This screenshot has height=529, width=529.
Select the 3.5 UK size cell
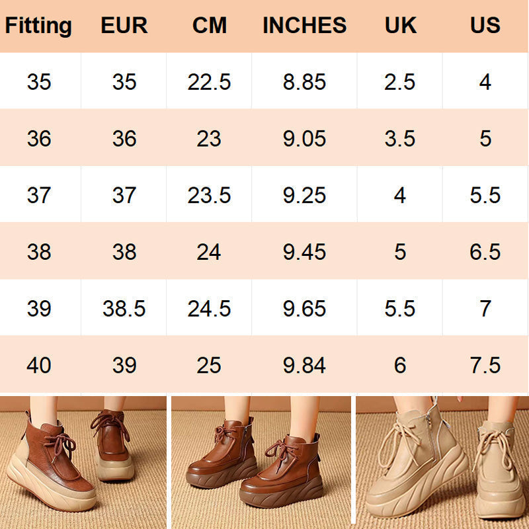[x=400, y=139]
